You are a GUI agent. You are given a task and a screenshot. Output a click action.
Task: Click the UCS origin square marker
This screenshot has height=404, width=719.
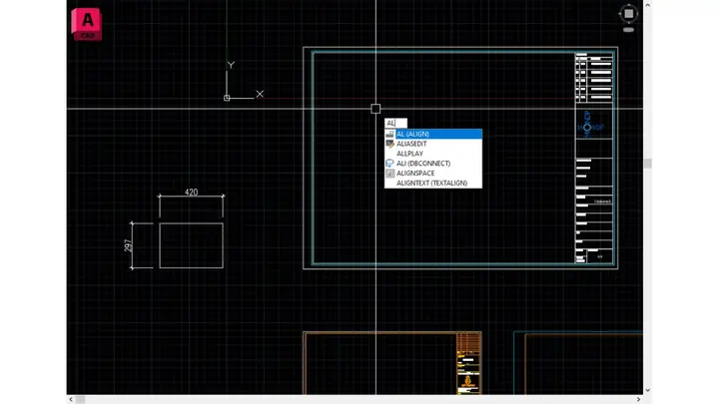click(x=227, y=98)
